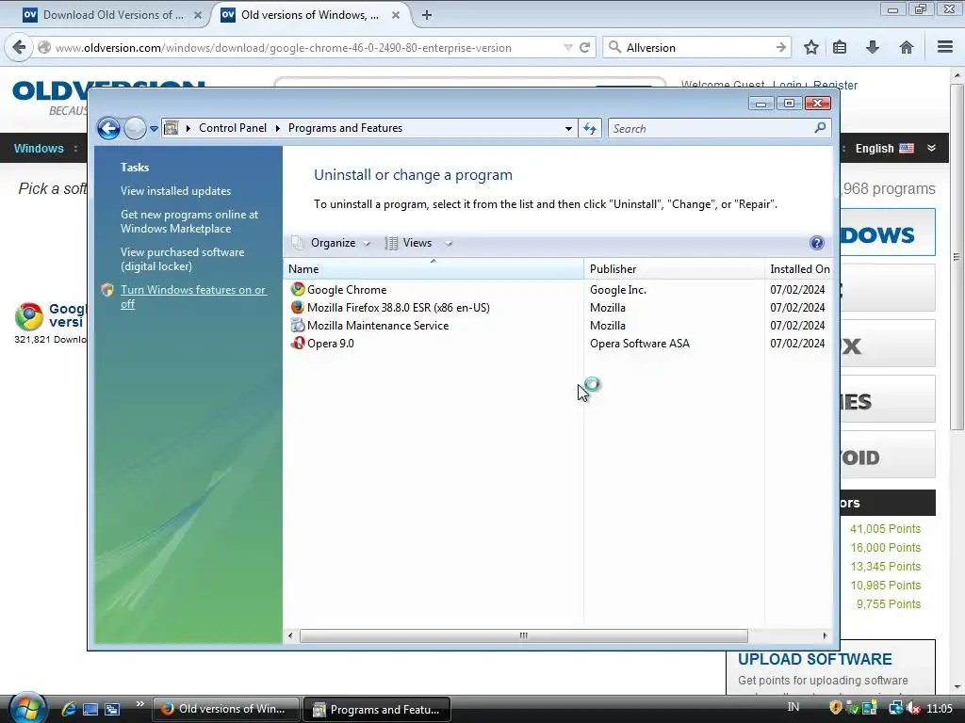Screen dimensions: 965x723
Task: Expand Quick Launch overflow chevron
Action: (x=140, y=704)
